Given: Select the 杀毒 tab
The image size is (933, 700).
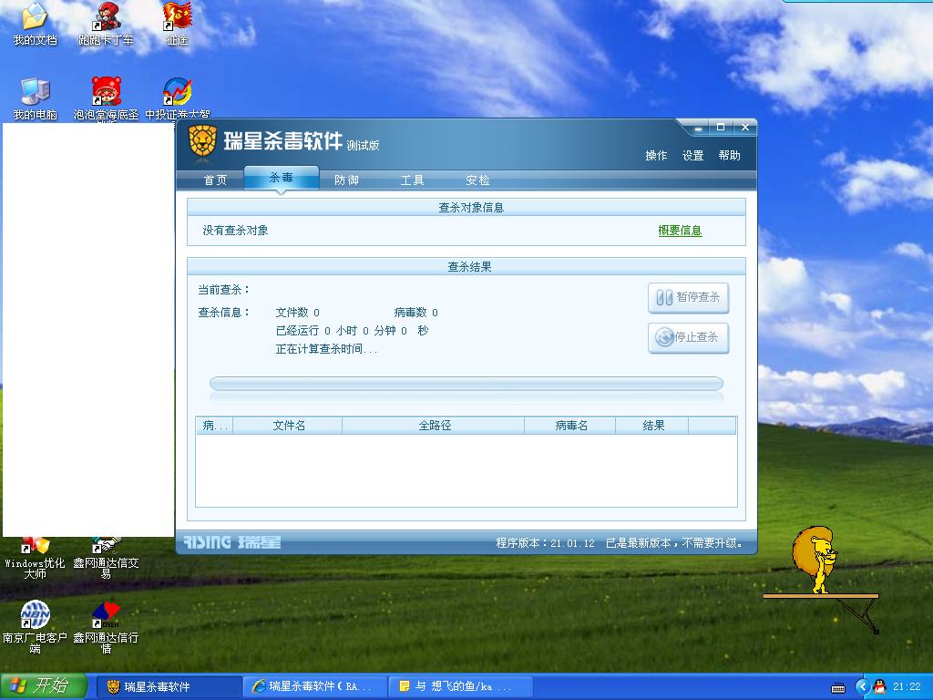Looking at the screenshot, I should [282, 178].
